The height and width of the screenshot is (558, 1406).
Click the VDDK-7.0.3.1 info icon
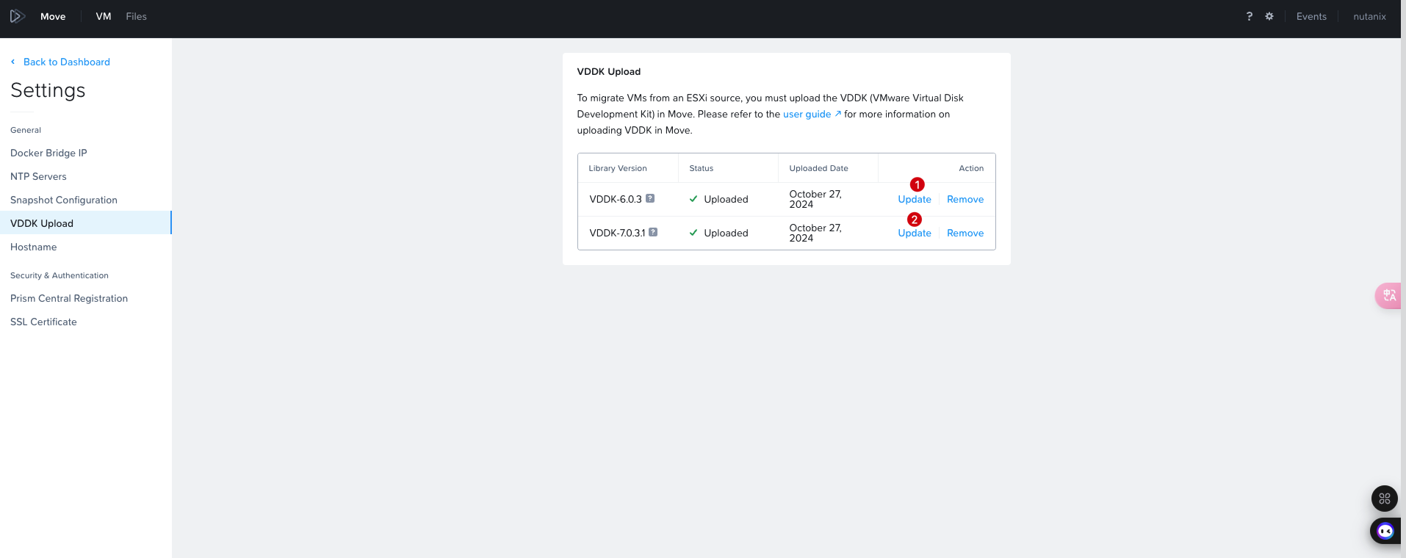(653, 232)
